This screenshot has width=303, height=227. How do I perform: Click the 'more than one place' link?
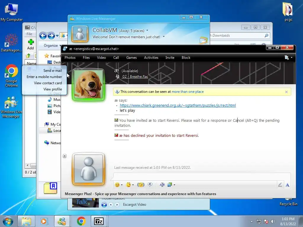(188, 92)
